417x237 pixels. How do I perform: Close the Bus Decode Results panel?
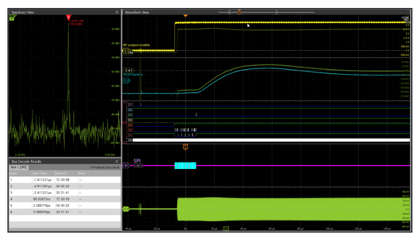click(117, 162)
